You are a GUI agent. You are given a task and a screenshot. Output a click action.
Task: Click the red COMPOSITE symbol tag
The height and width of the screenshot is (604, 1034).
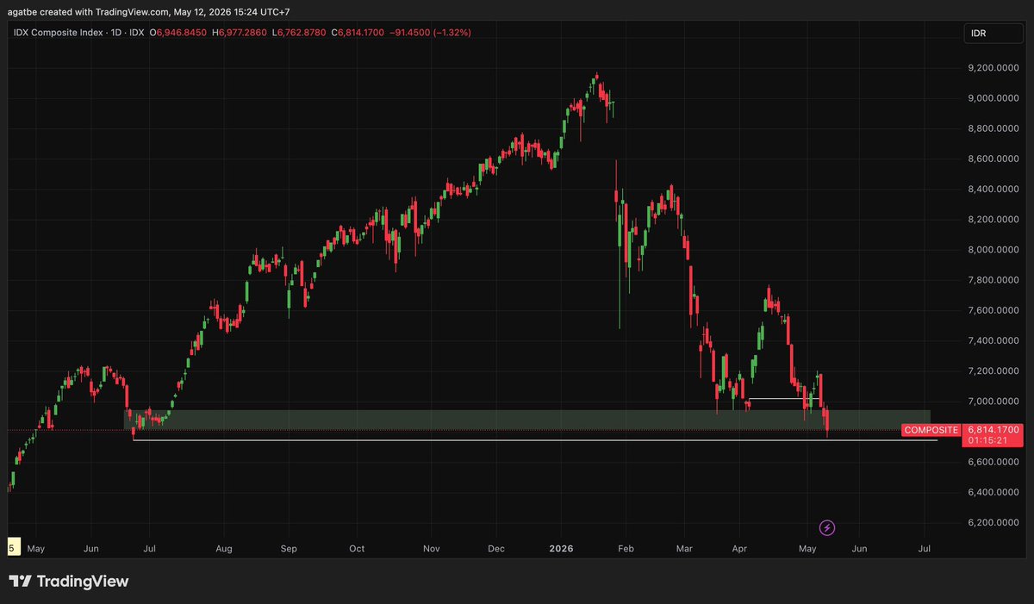click(931, 430)
